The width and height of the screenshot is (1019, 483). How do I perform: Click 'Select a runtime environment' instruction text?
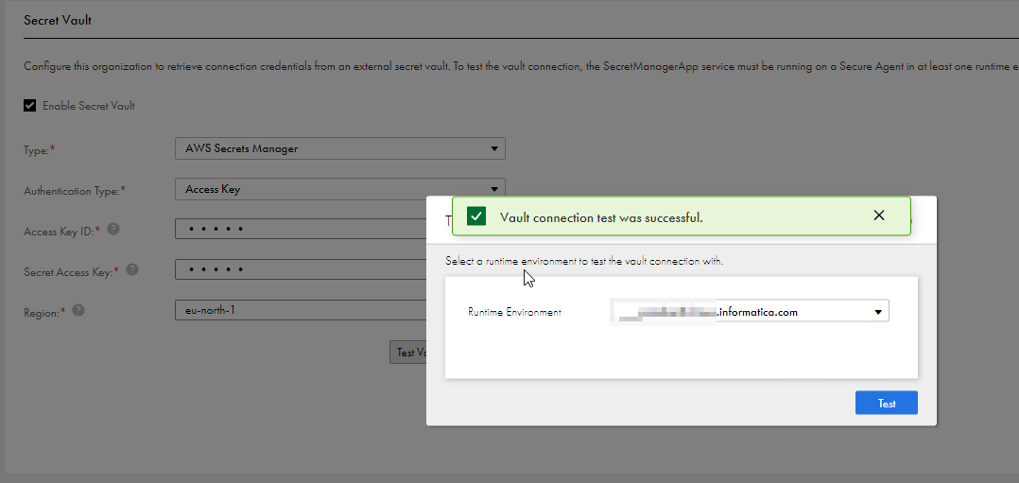(584, 261)
